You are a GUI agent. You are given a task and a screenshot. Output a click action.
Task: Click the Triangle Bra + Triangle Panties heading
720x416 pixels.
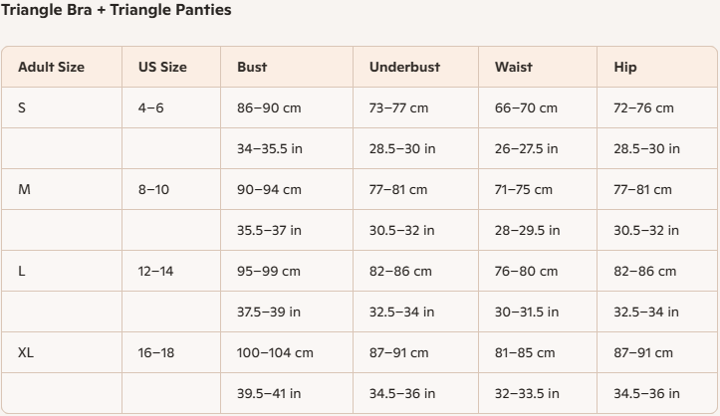click(x=116, y=11)
